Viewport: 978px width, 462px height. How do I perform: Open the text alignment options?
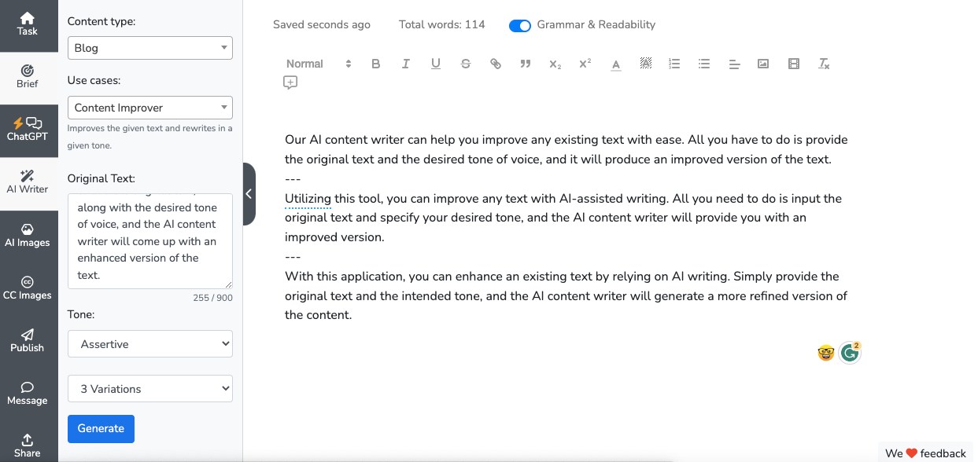[734, 64]
